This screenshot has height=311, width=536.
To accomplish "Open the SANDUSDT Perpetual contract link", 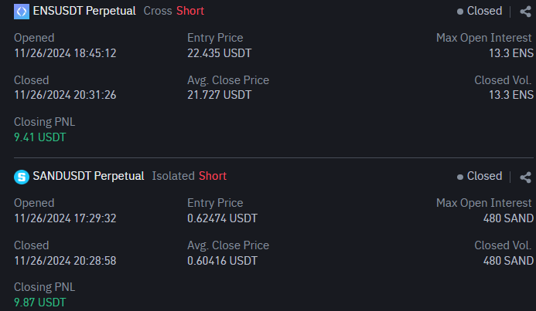I will (88, 176).
